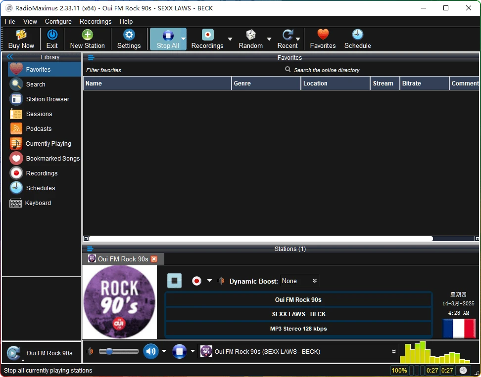Click the Recent toolbar icon
481x377 pixels.
tap(288, 39)
